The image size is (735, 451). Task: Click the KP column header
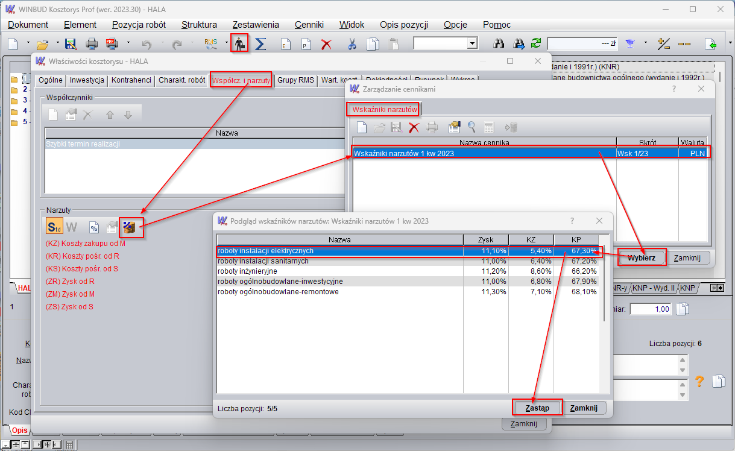[x=576, y=239]
